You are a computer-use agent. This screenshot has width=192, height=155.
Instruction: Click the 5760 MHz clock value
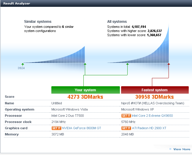click(x=128, y=122)
